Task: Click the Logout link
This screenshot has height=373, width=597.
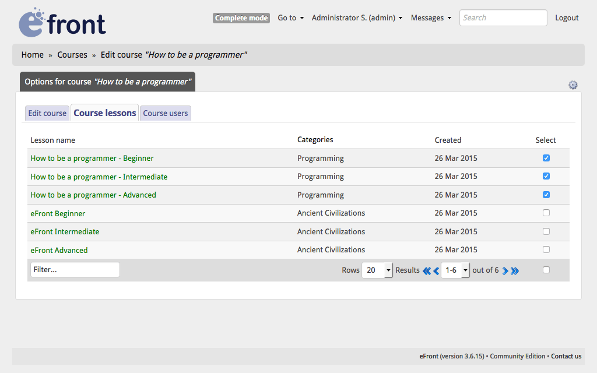Action: click(567, 18)
